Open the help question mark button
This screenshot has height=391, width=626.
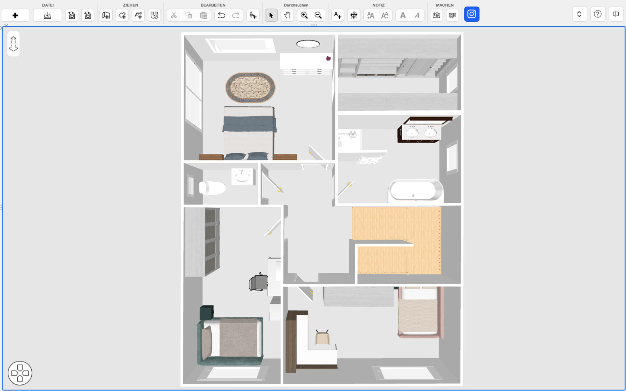pyautogui.click(x=598, y=14)
